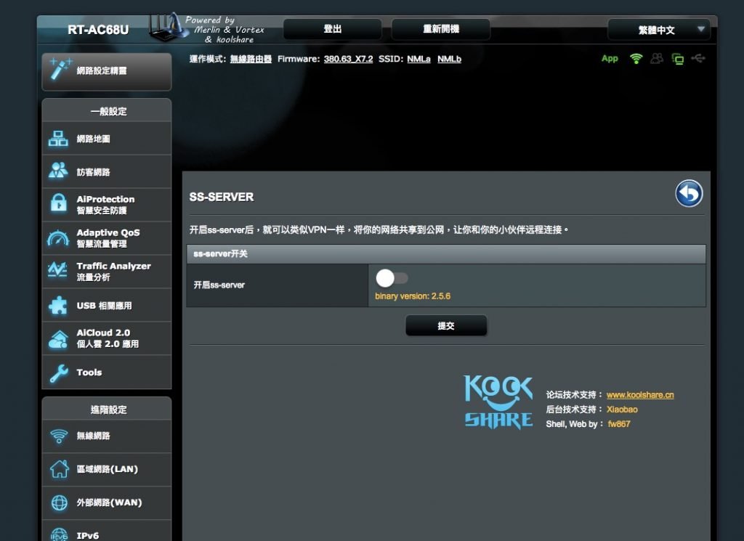Click the 重新開機 reboot button
The image size is (744, 541).
pyautogui.click(x=441, y=29)
